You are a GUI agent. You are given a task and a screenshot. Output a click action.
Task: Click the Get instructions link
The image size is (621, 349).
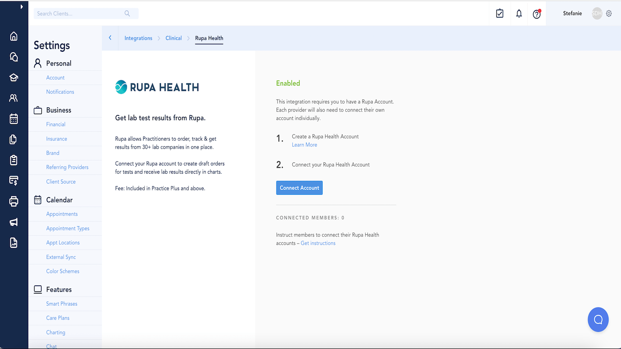(318, 243)
